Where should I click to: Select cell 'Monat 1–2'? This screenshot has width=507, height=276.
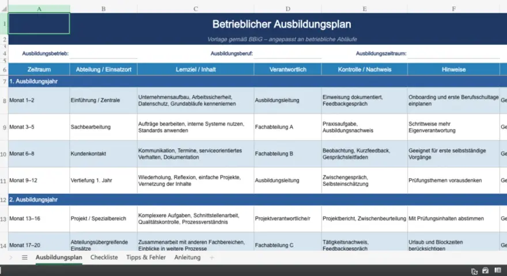[x=39, y=101]
